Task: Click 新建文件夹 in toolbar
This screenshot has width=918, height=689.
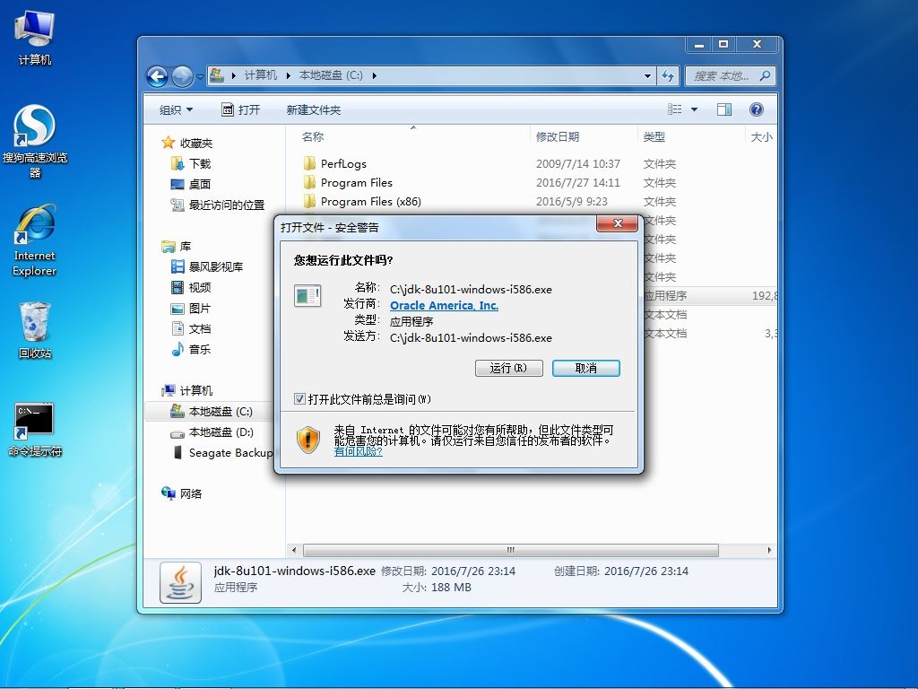Action: pos(313,109)
